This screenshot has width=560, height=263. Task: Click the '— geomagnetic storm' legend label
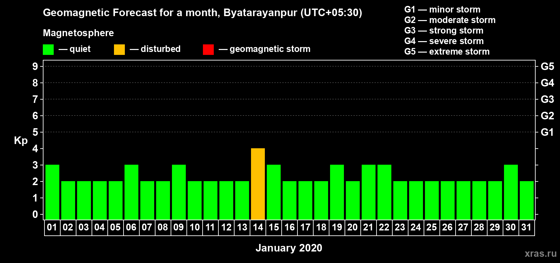click(265, 49)
